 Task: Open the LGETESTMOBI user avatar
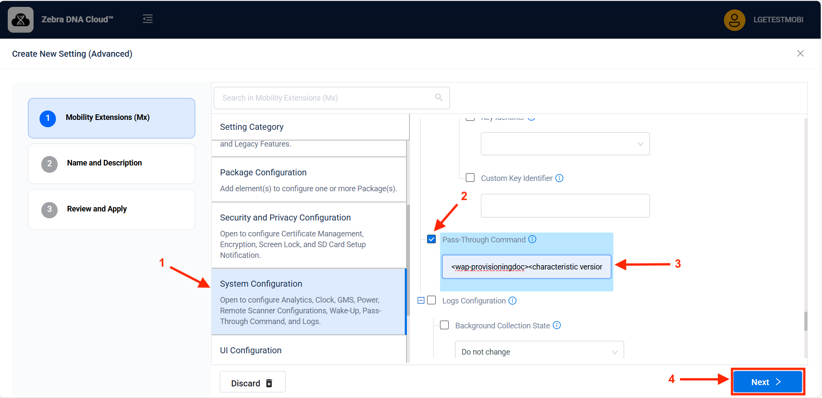tap(734, 20)
